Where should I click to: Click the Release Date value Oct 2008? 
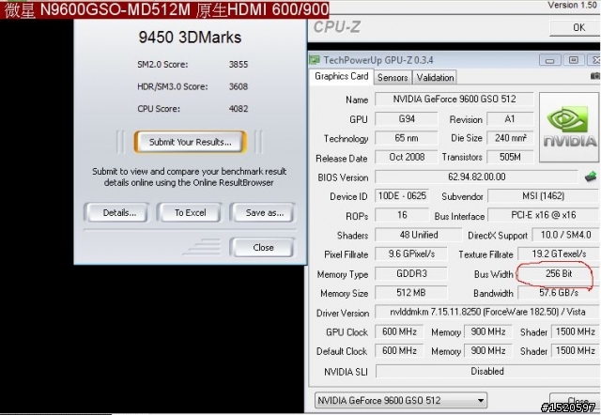[407, 157]
